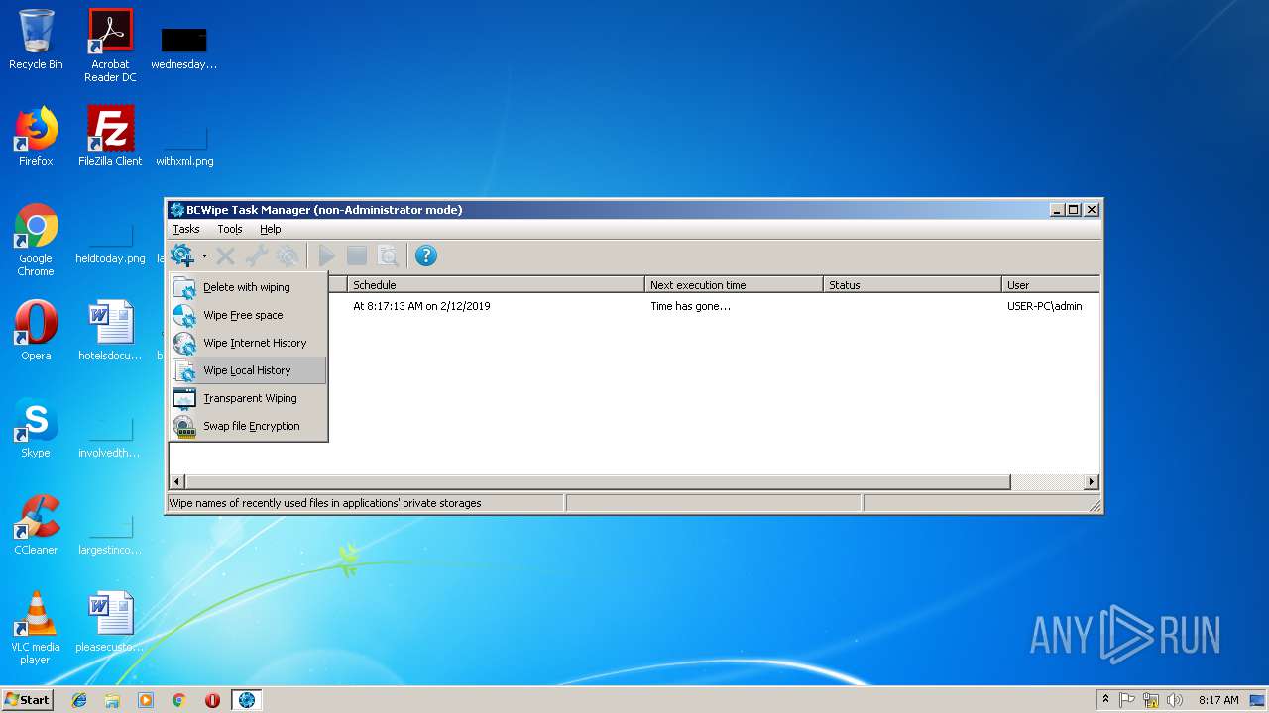Click the volume speaker tray icon

pyautogui.click(x=1175, y=700)
